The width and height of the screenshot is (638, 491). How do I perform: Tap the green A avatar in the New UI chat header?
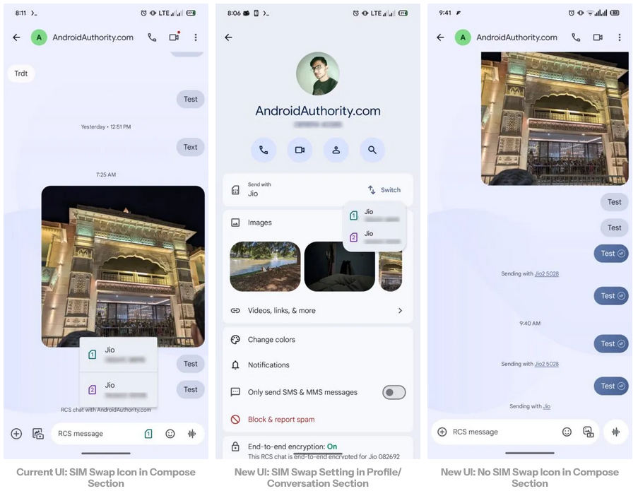[463, 37]
